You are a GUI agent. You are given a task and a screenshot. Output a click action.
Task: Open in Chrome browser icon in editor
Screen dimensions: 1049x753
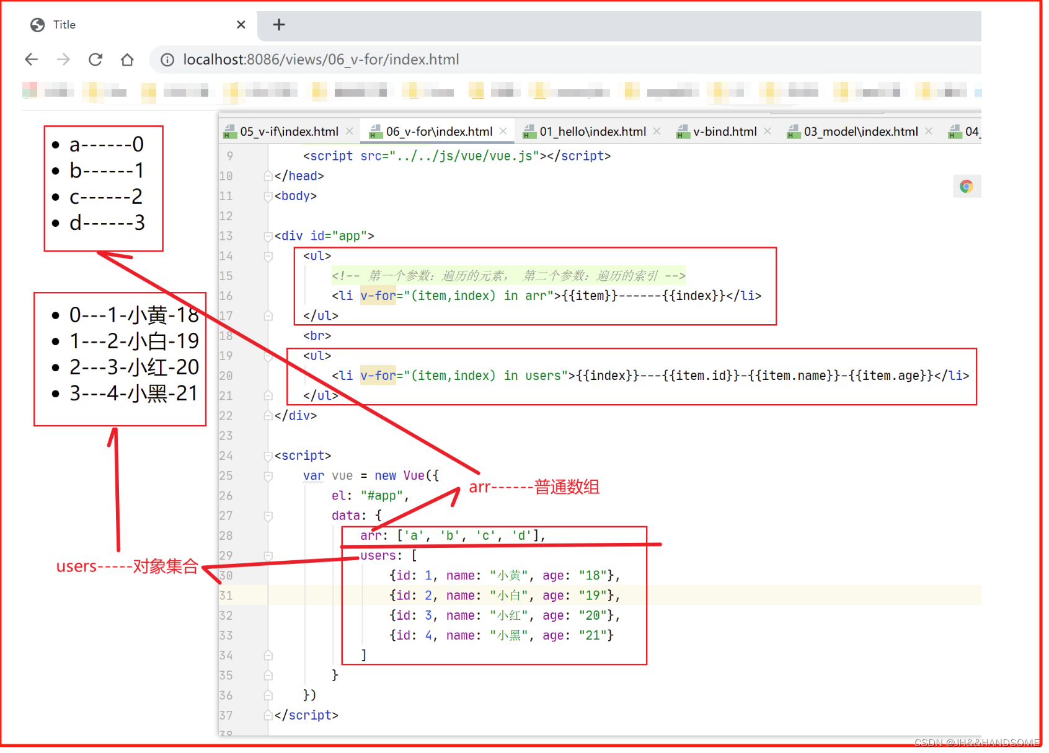point(966,187)
